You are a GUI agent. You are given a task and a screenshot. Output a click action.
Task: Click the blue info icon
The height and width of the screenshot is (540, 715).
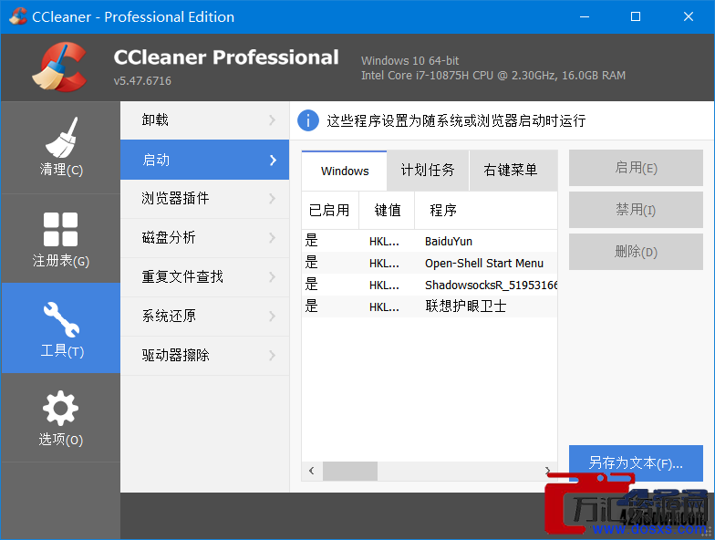click(308, 120)
